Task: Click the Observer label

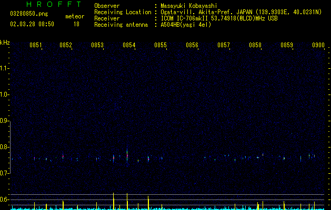Action: pos(107,6)
